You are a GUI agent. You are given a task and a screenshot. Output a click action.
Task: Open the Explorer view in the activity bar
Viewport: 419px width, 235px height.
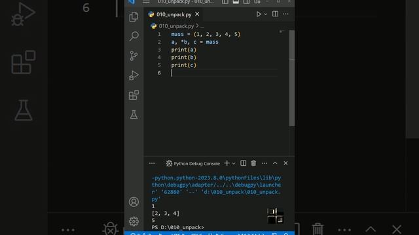134,16
